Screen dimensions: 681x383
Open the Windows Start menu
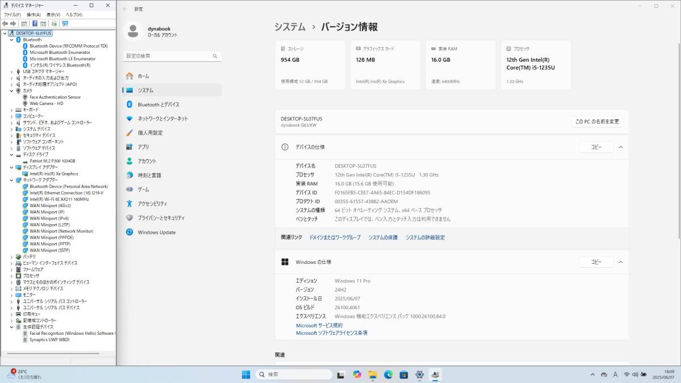click(x=246, y=374)
